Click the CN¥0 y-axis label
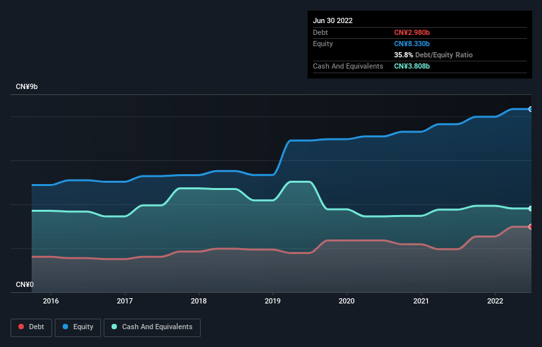 [x=25, y=284]
